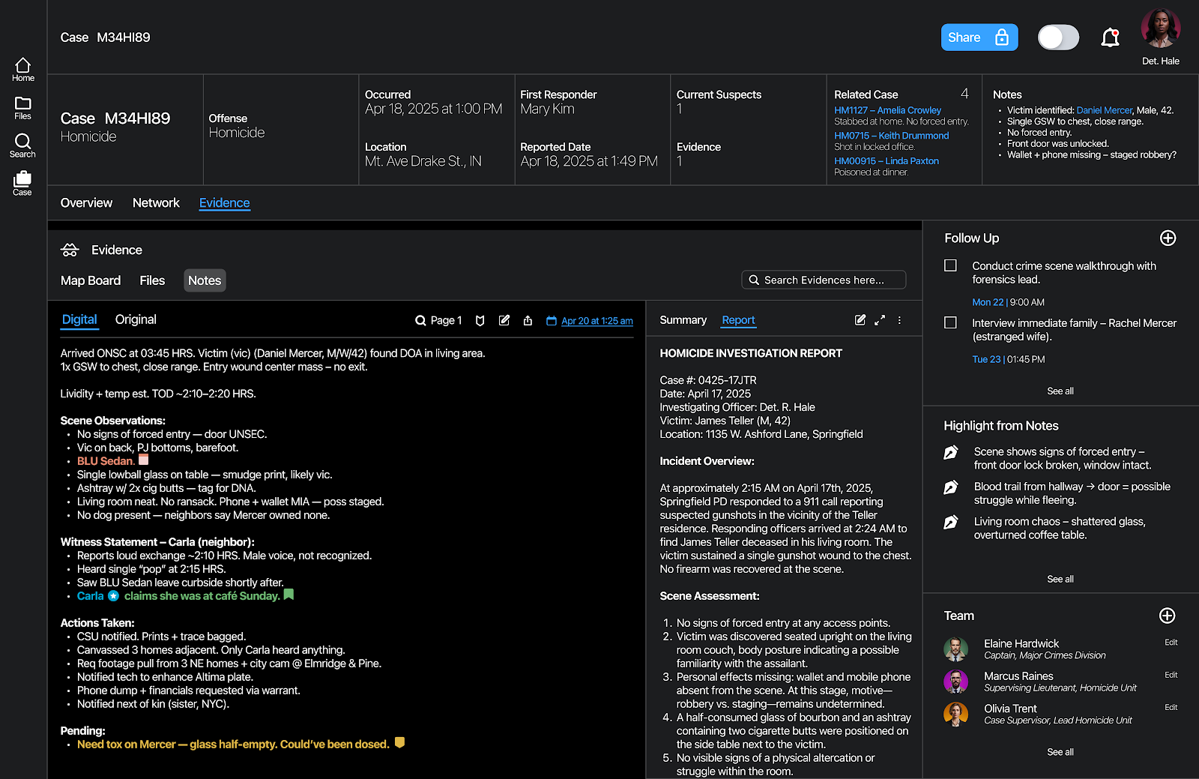Click the red flag next to BLU Sedan
The width and height of the screenshot is (1199, 779).
click(x=144, y=460)
